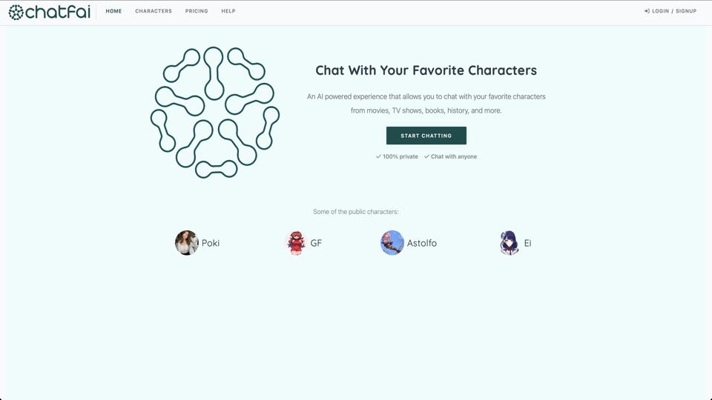
Task: Click the chatfai wordmark text
Action: pos(57,12)
